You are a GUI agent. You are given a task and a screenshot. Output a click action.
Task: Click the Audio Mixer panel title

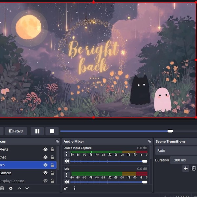tap(74, 142)
